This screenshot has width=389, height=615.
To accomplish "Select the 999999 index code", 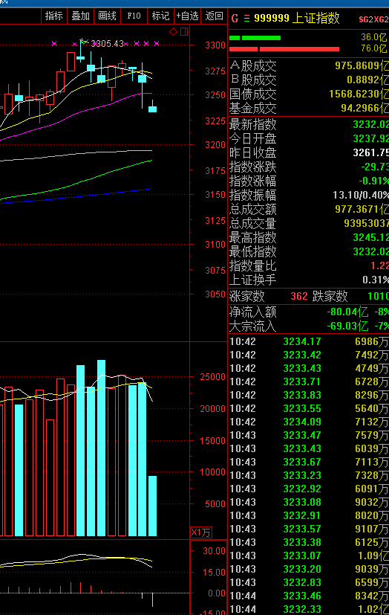I will 272,19.
